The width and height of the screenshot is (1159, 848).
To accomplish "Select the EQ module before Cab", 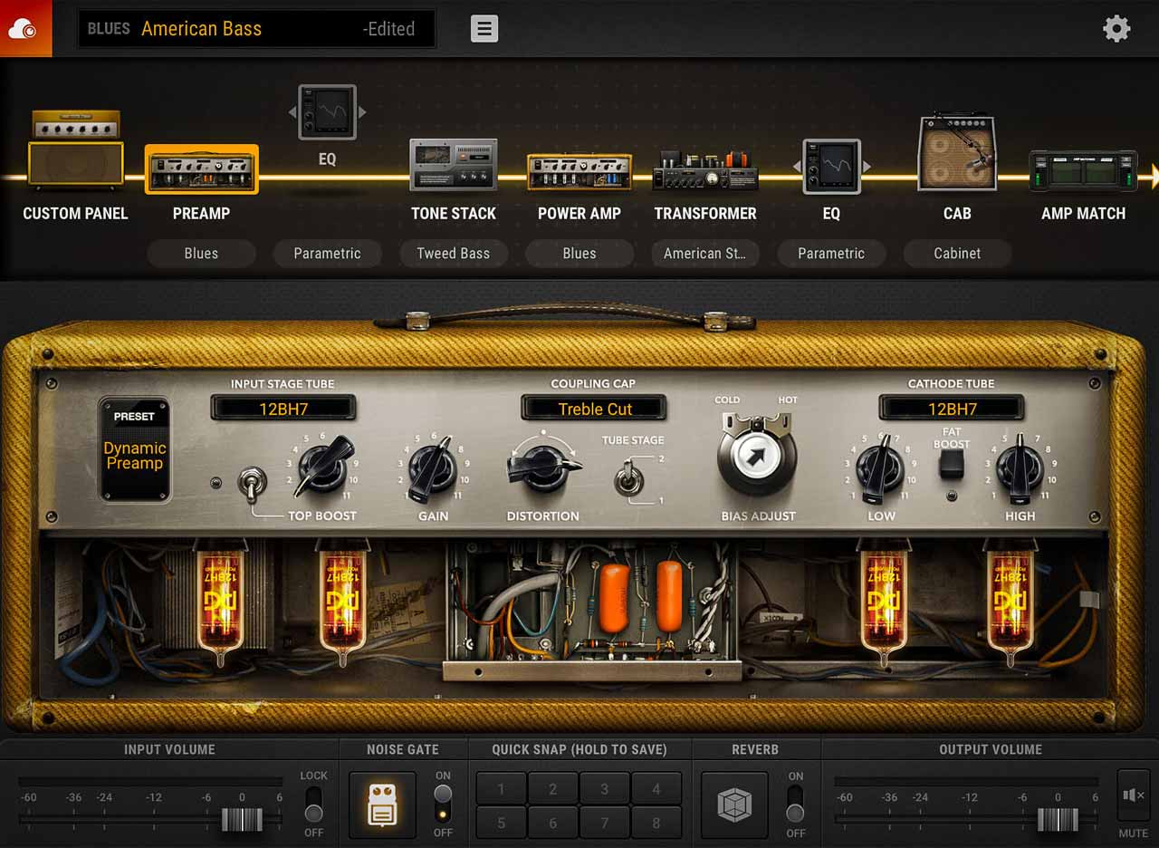I will [x=831, y=167].
